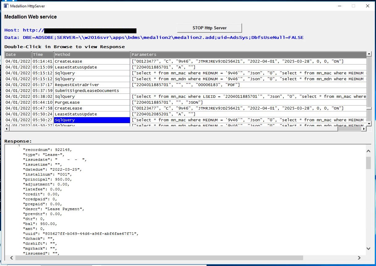Click the "uuid" response line
The height and width of the screenshot is (266, 376).
(81, 234)
